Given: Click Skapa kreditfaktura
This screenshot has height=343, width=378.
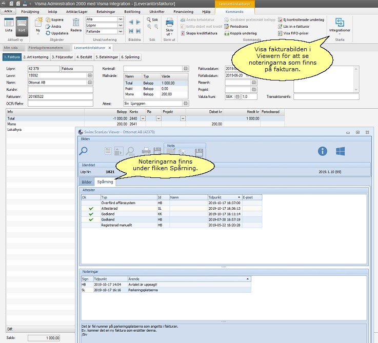Looking at the screenshot, I should click(199, 33).
